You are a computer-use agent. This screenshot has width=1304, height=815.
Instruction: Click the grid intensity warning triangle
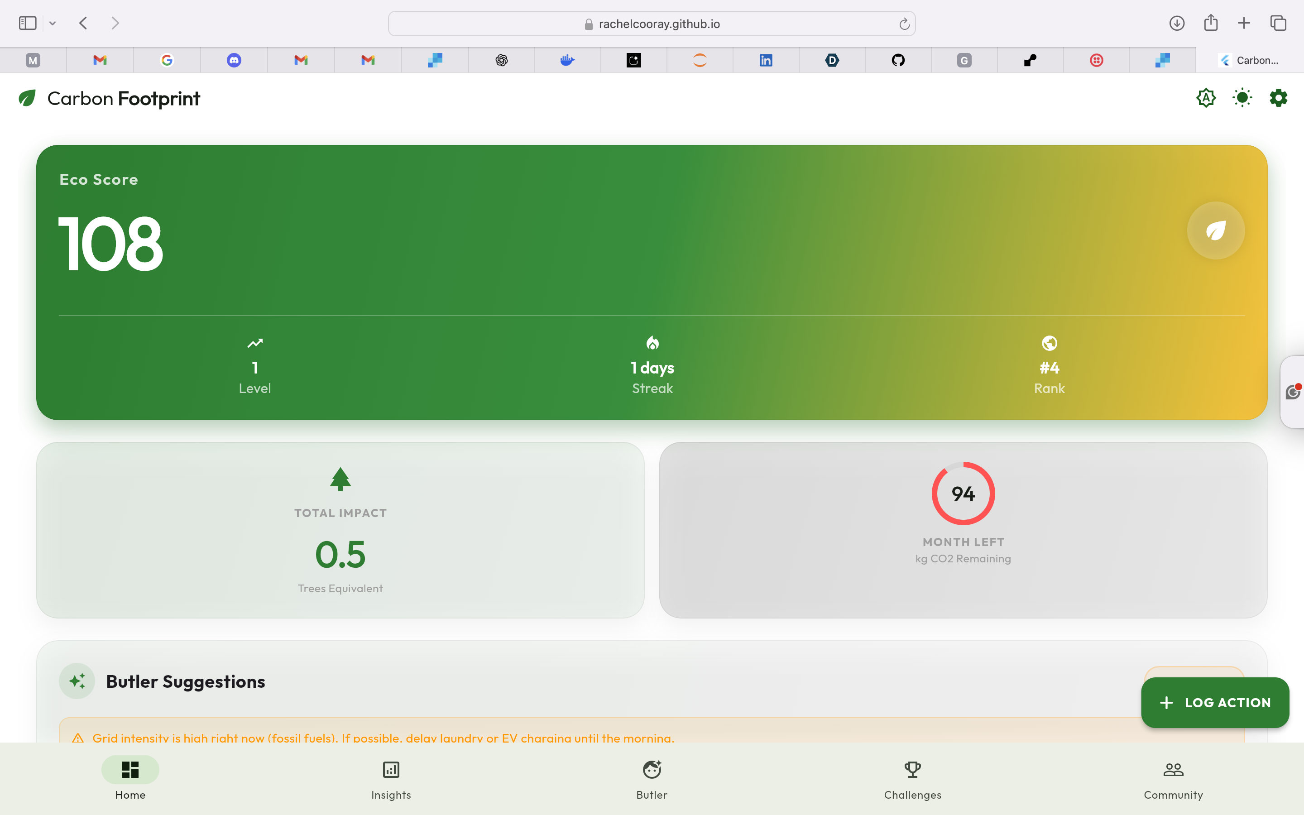[x=77, y=738]
